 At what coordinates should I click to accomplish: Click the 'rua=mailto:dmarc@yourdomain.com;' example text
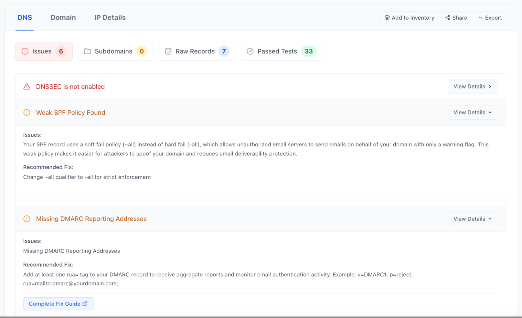click(x=71, y=284)
